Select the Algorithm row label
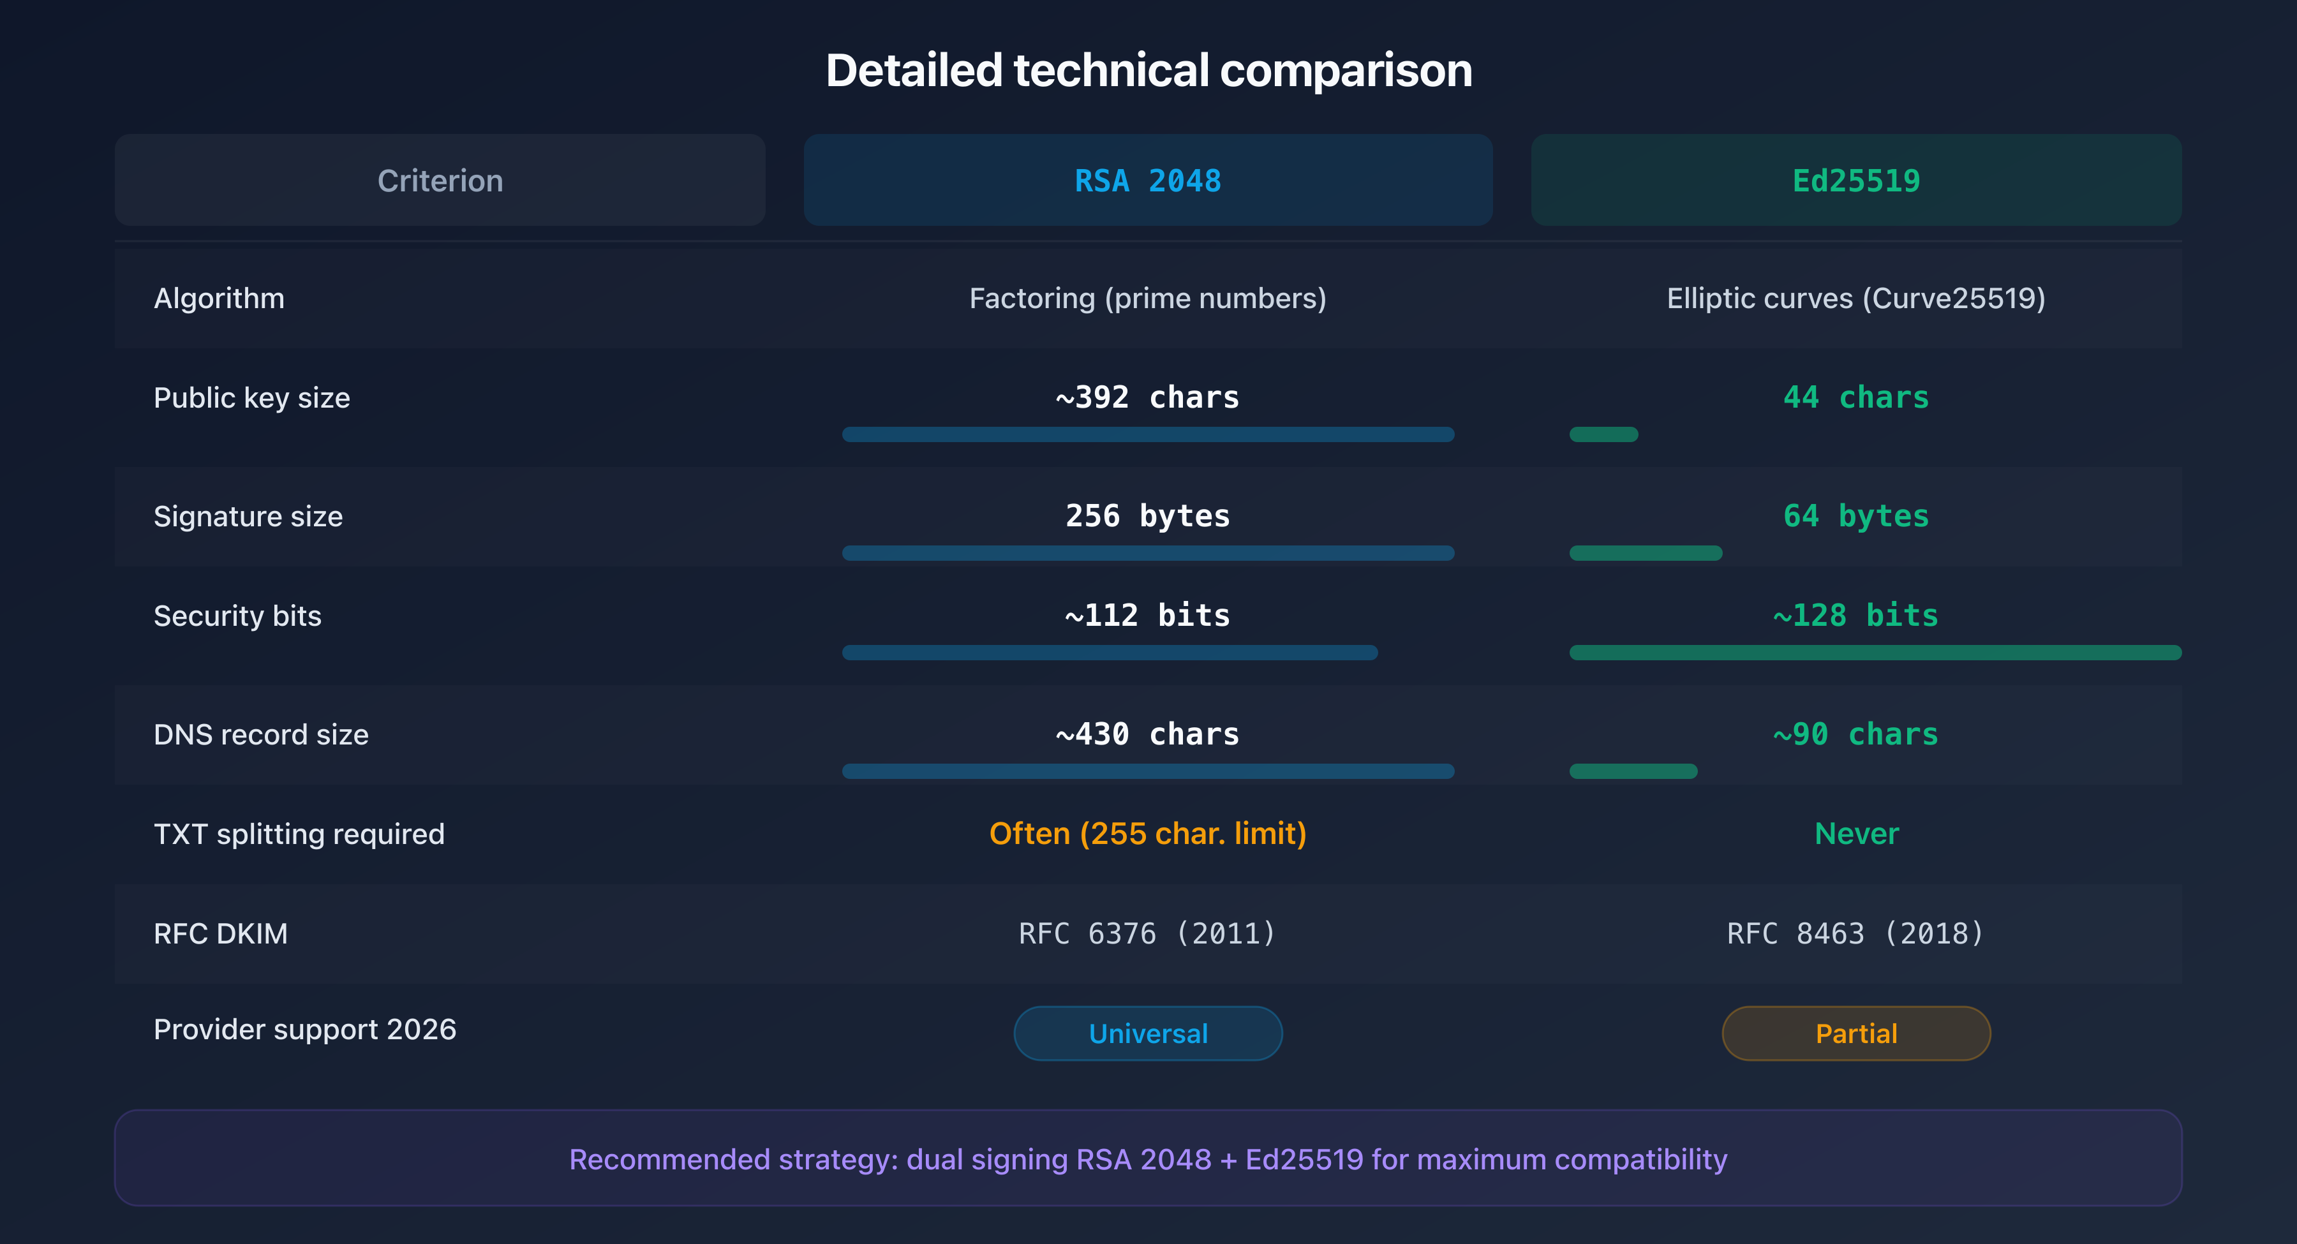2297x1244 pixels. coord(219,298)
